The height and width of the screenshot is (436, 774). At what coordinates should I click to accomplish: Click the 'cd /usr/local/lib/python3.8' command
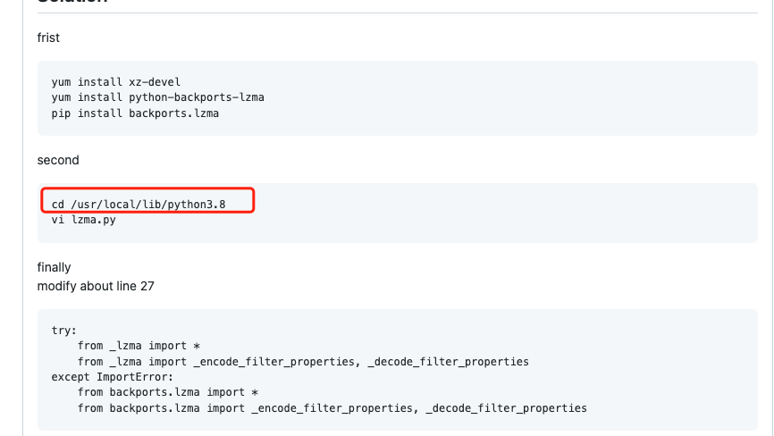(x=139, y=205)
